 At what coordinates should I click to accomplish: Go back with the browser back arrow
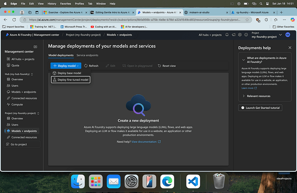(x=6, y=20)
